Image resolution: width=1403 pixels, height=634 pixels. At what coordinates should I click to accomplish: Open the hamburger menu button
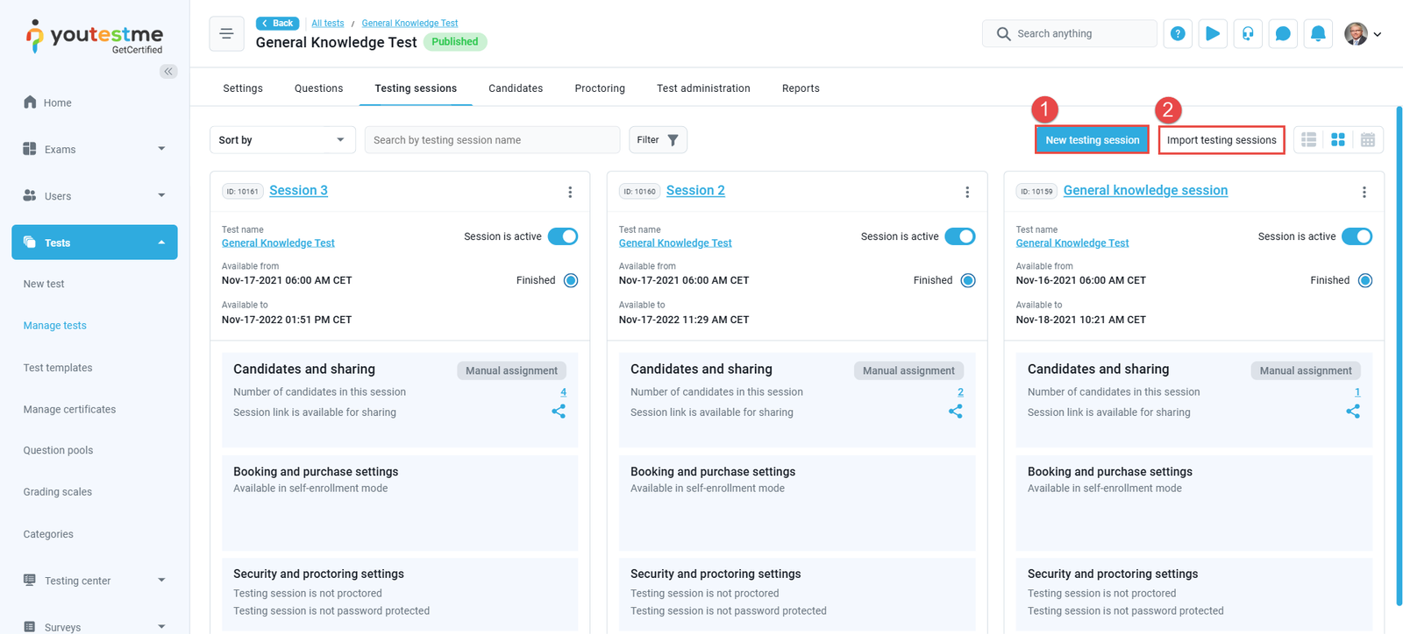(x=226, y=34)
